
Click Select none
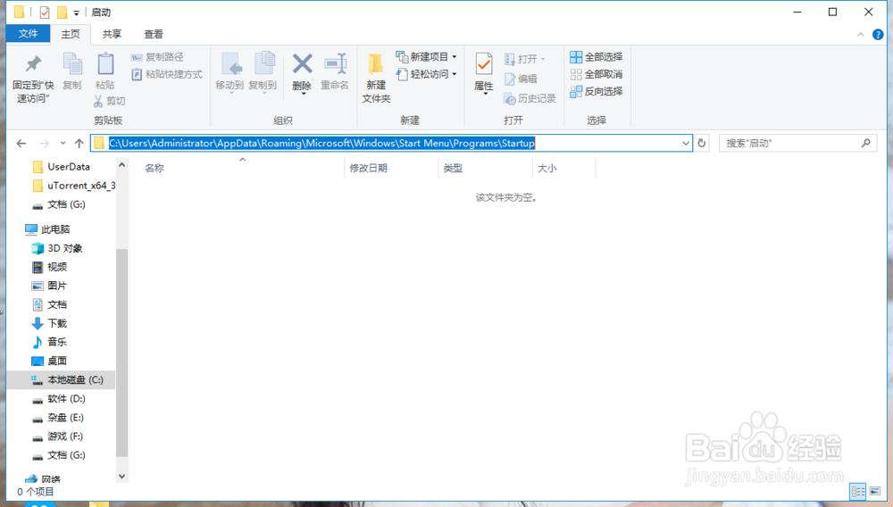click(x=597, y=74)
